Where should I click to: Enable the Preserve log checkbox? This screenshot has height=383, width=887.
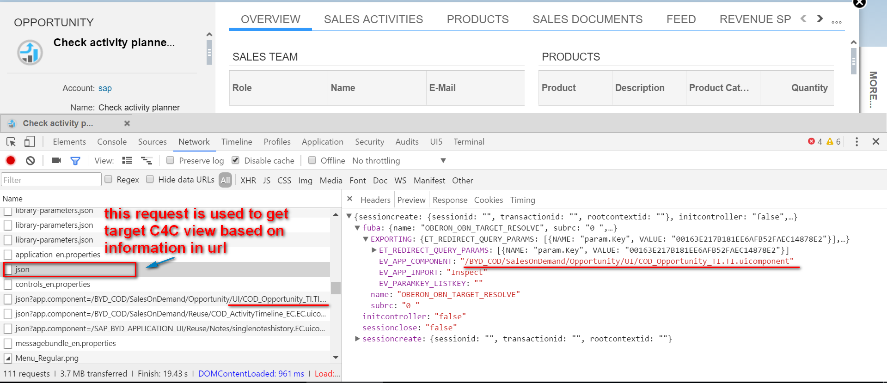click(x=170, y=160)
